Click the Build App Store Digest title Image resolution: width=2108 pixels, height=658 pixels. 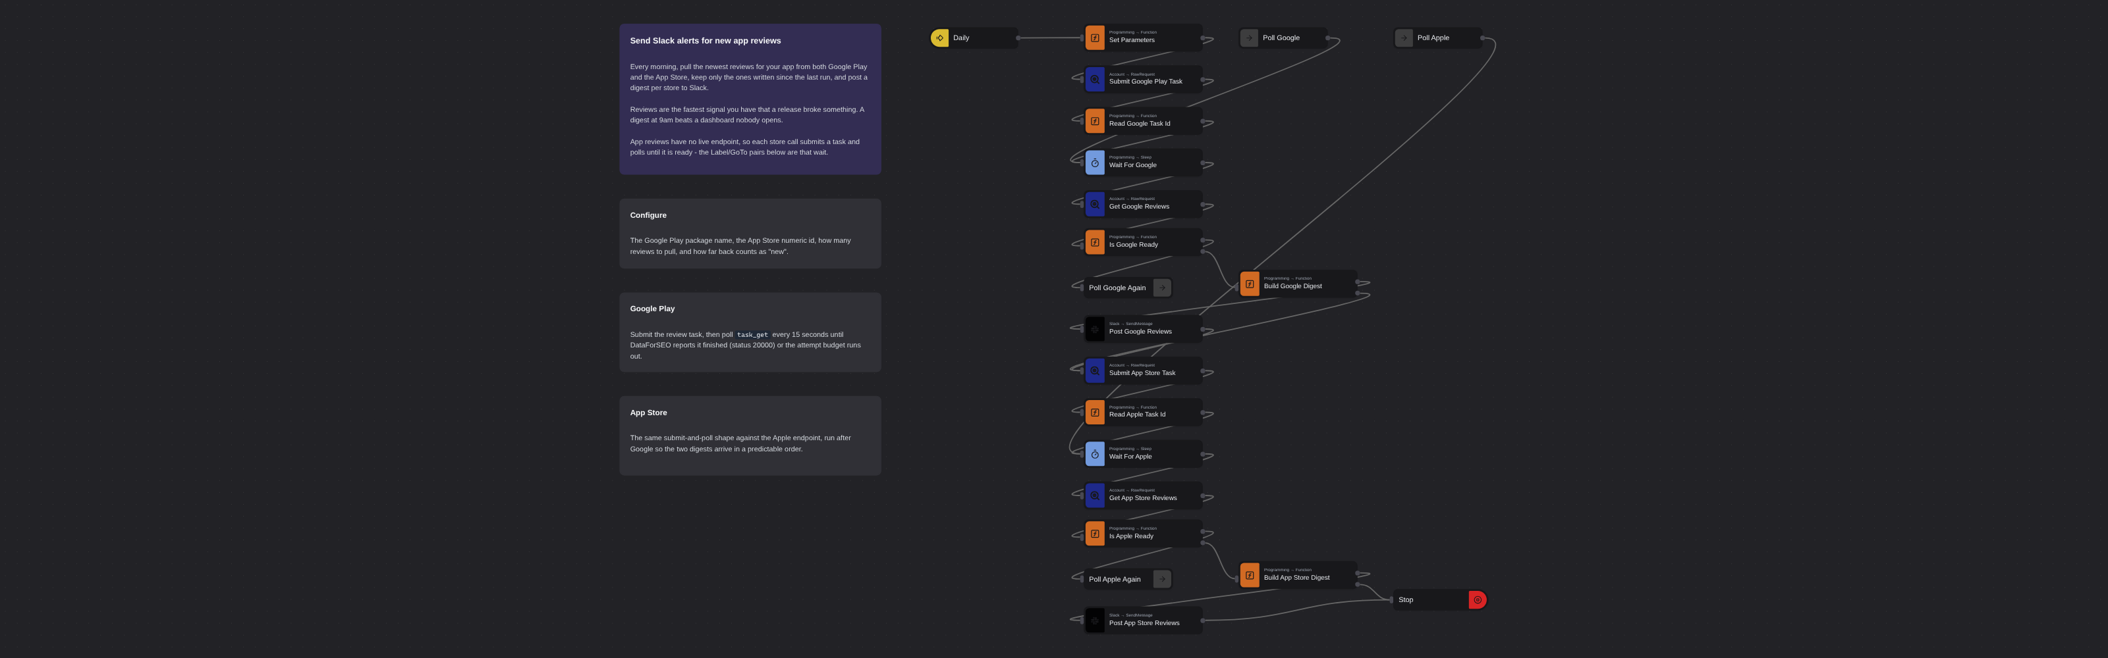(x=1296, y=578)
